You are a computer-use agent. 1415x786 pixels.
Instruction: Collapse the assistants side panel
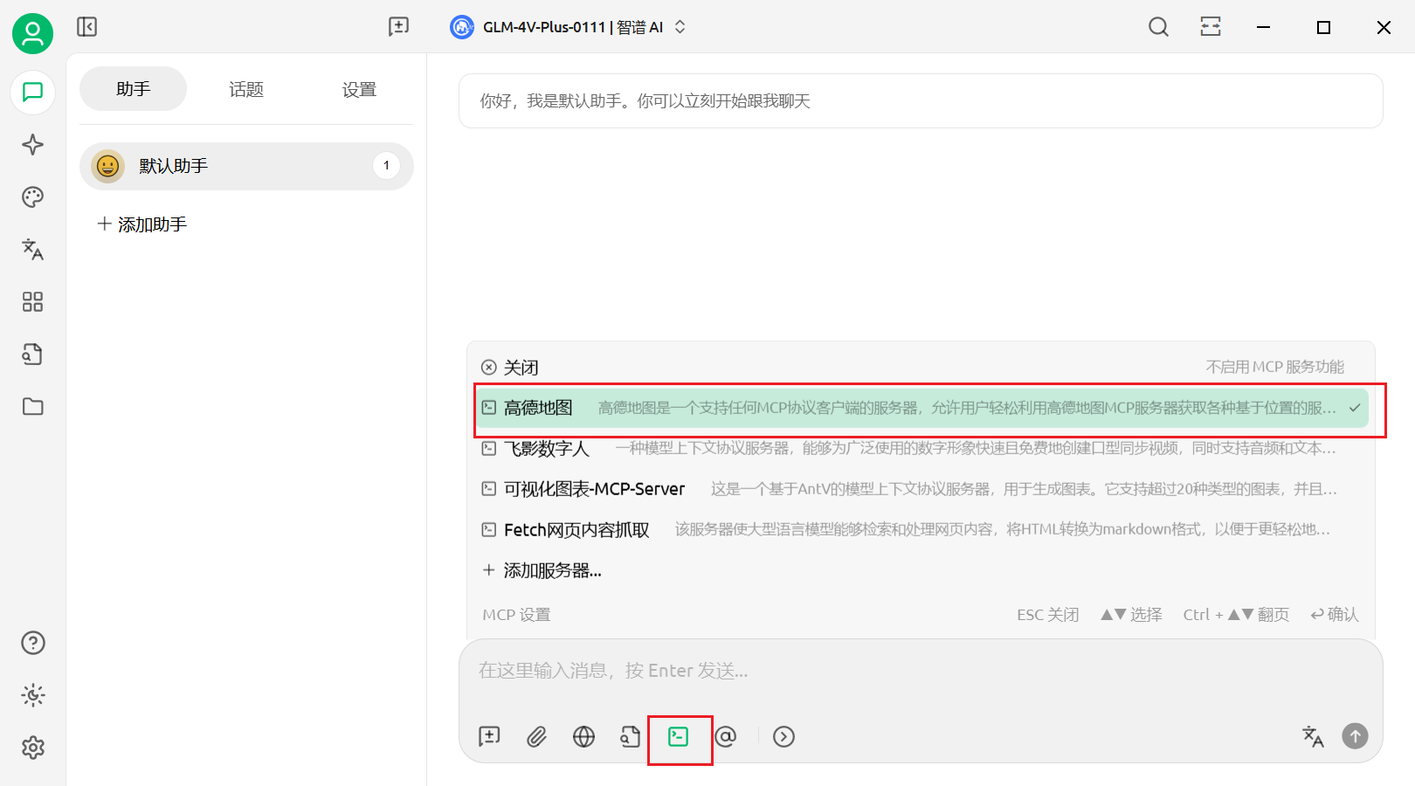[87, 27]
